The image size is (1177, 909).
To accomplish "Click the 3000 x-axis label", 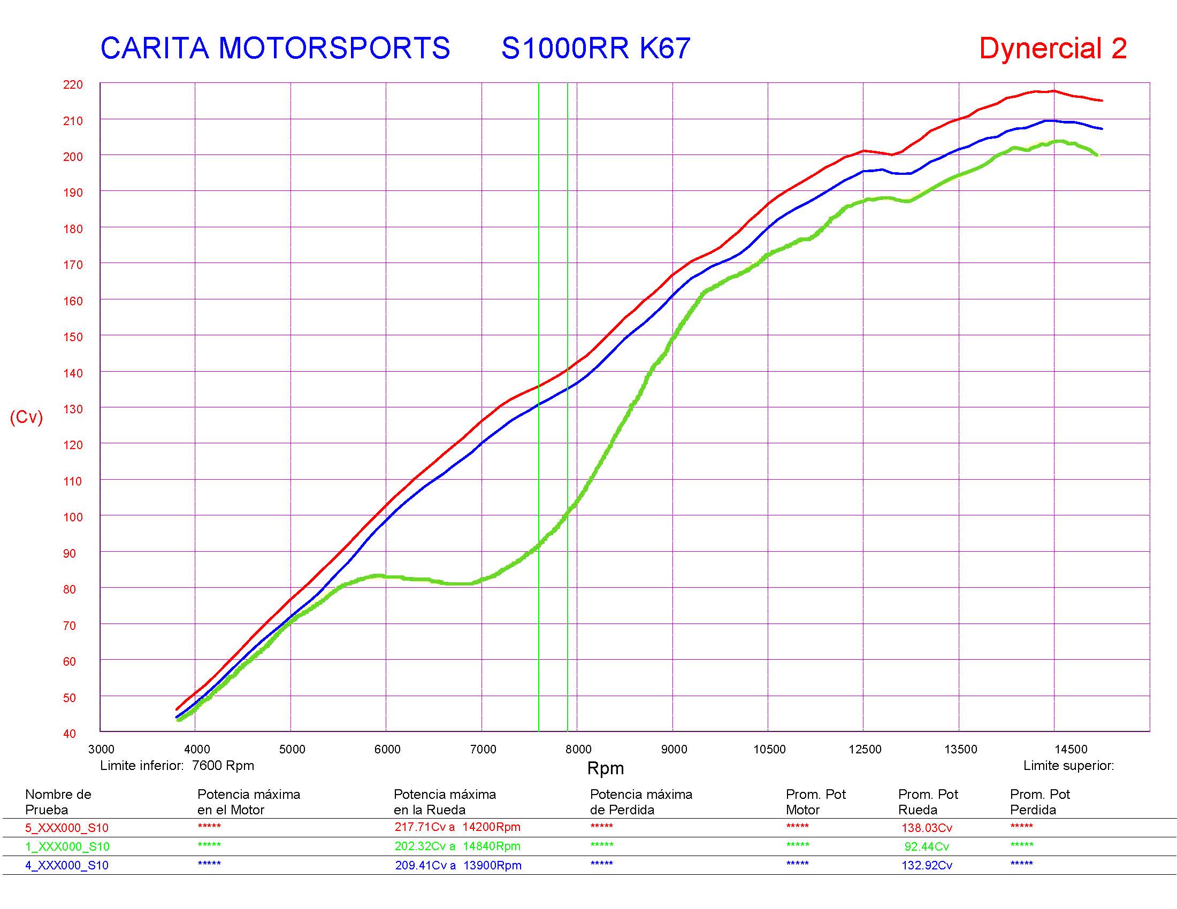I will (x=101, y=749).
